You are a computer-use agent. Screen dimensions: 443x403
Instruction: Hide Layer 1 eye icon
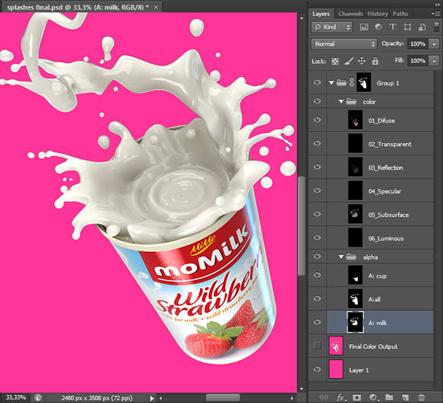coord(317,369)
